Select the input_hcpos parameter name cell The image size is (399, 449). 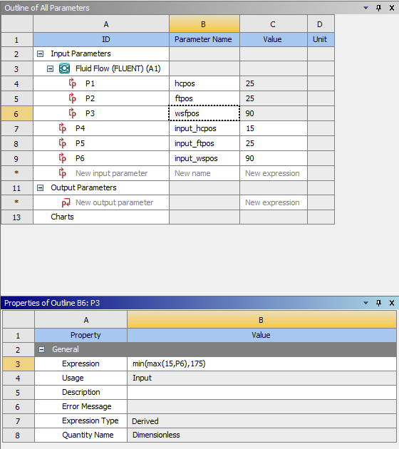[204, 128]
